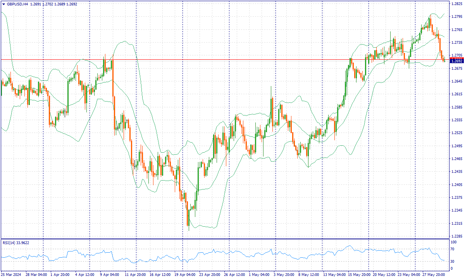
Task: Click the 23 May 04:00 time label
Action: 408,274
